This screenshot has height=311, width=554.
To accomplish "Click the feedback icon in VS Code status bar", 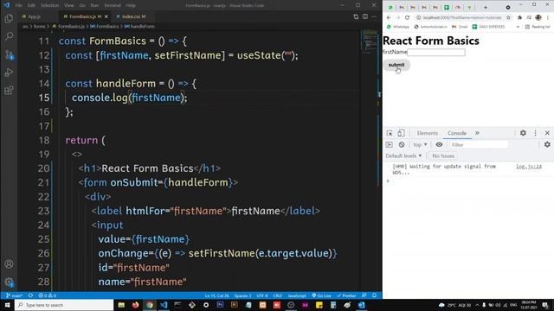I will pyautogui.click(x=364, y=295).
